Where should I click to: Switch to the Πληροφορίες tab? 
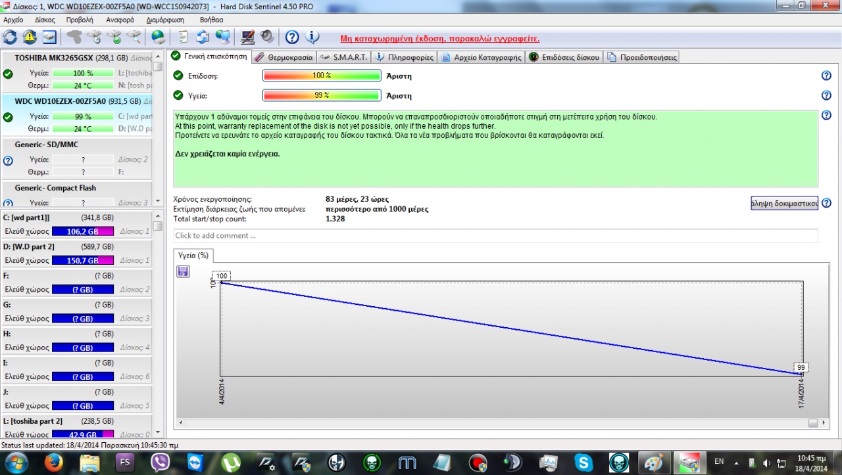(405, 57)
